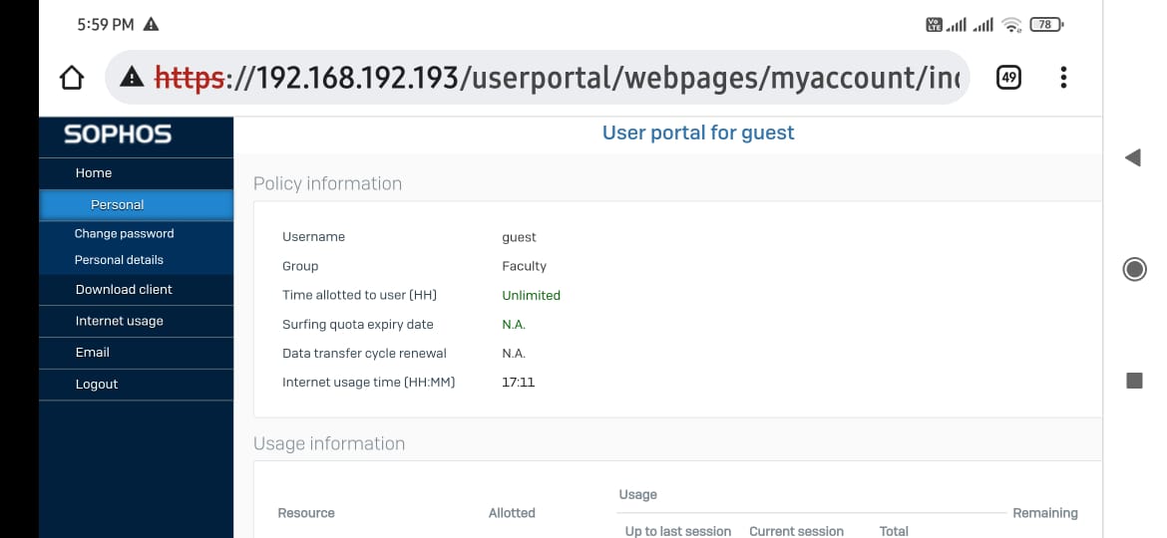View the Internet usage section
1167x538 pixels.
[119, 322]
